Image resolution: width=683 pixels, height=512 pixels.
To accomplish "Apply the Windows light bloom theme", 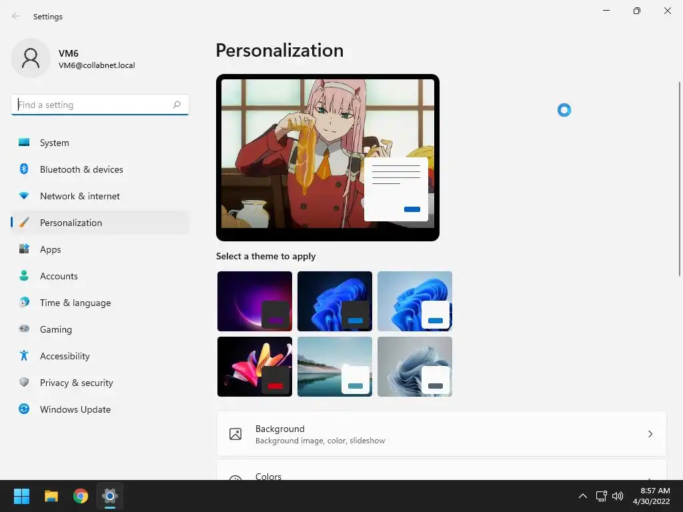I will 415,301.
